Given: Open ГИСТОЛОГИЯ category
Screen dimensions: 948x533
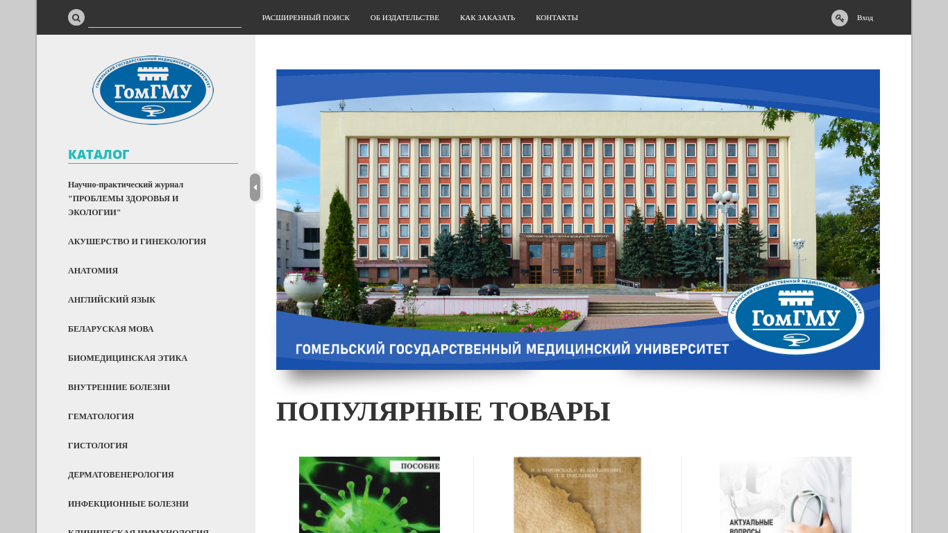Looking at the screenshot, I should [98, 446].
